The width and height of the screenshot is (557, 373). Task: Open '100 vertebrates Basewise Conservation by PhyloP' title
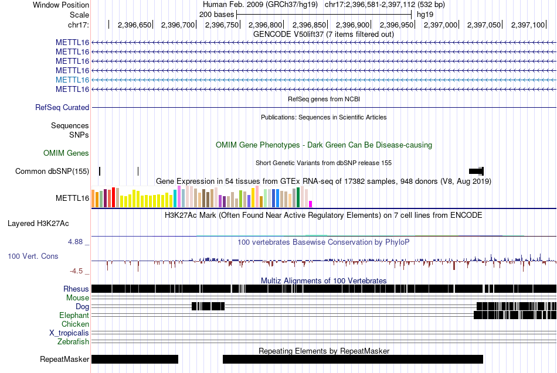[x=324, y=242]
